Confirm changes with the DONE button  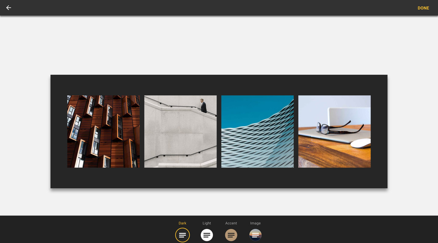click(423, 8)
